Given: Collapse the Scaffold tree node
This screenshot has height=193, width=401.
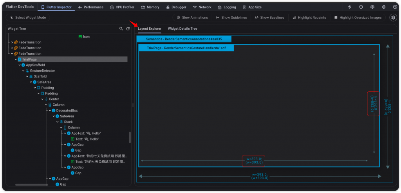Looking at the screenshot, I should tap(27, 76).
